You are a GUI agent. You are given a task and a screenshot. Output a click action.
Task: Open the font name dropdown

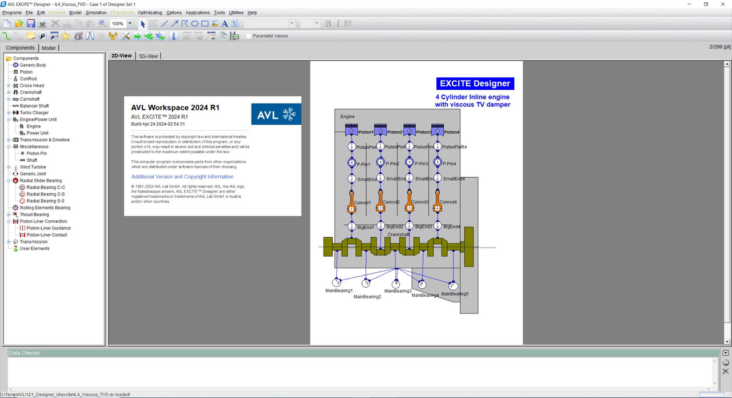(x=292, y=23)
